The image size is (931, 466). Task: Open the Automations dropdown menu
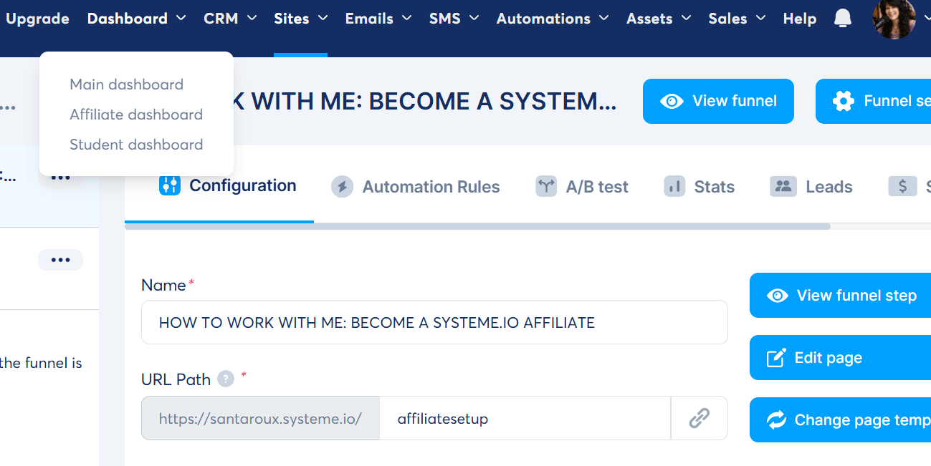click(x=552, y=19)
